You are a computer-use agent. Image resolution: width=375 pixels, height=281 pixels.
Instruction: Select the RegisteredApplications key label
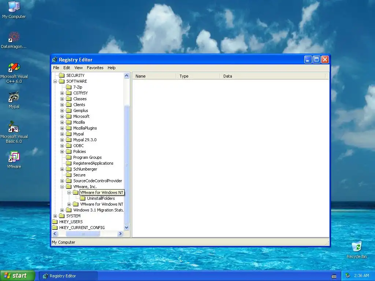[x=93, y=163]
